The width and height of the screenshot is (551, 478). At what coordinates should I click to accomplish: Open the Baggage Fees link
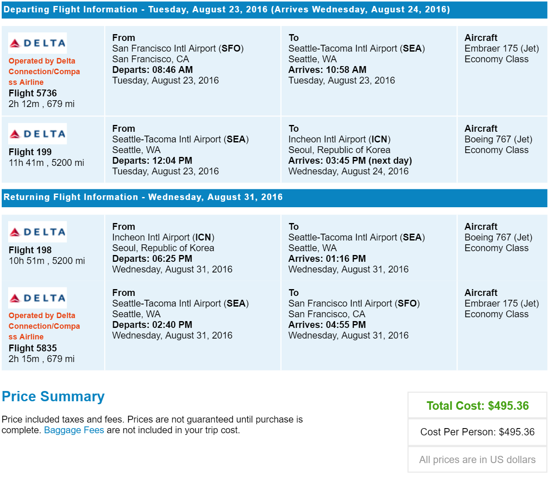coord(74,430)
